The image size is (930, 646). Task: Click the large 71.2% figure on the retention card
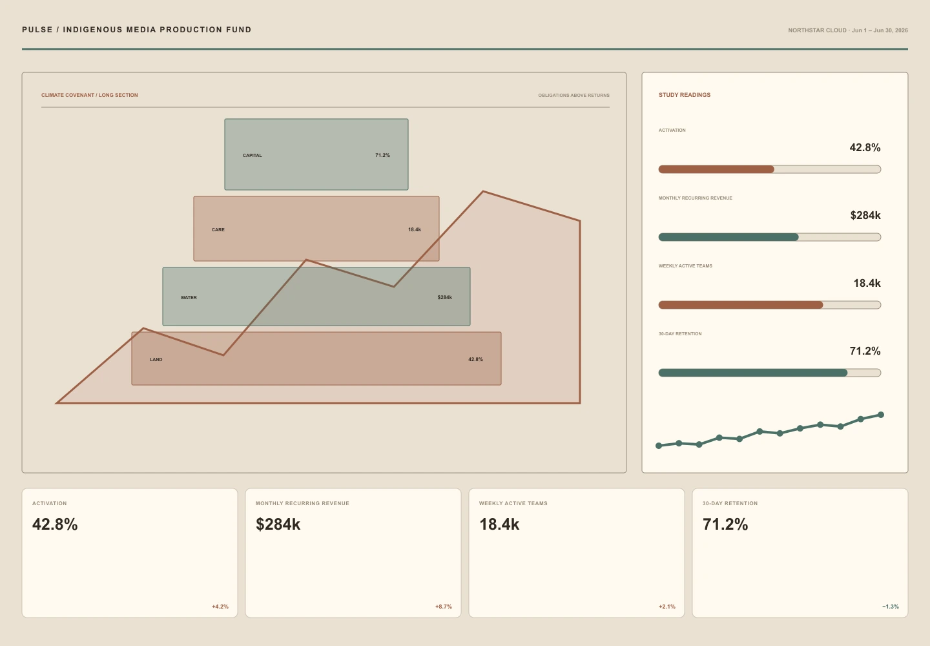click(725, 525)
